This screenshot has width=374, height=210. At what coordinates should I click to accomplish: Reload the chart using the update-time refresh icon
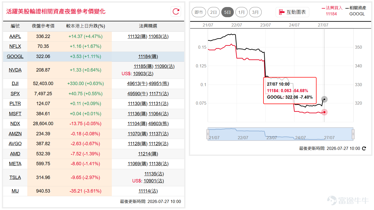click(364, 149)
